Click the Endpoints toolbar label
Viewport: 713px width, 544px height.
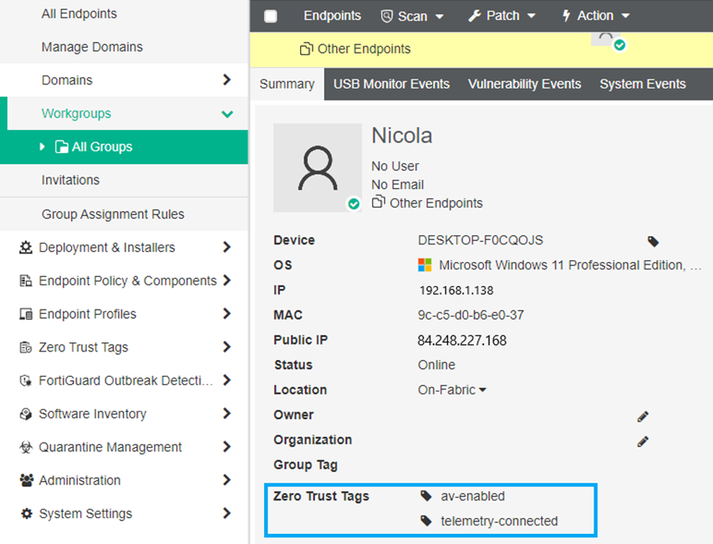click(x=333, y=16)
